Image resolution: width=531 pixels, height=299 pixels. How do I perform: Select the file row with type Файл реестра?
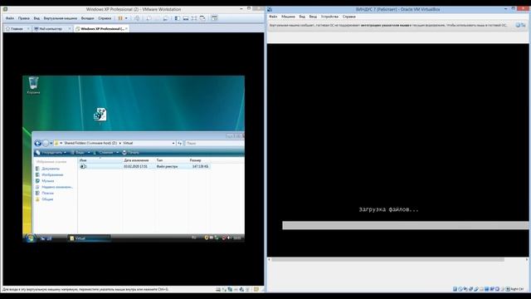tap(144, 166)
